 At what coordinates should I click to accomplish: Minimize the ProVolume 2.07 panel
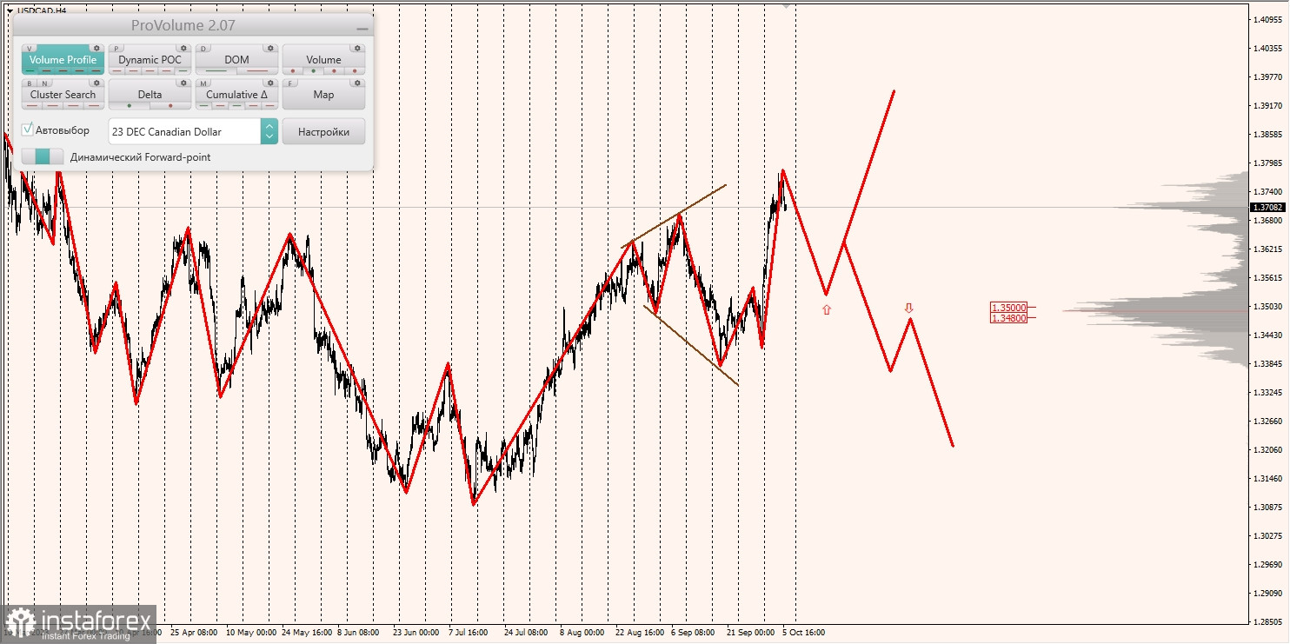(362, 27)
